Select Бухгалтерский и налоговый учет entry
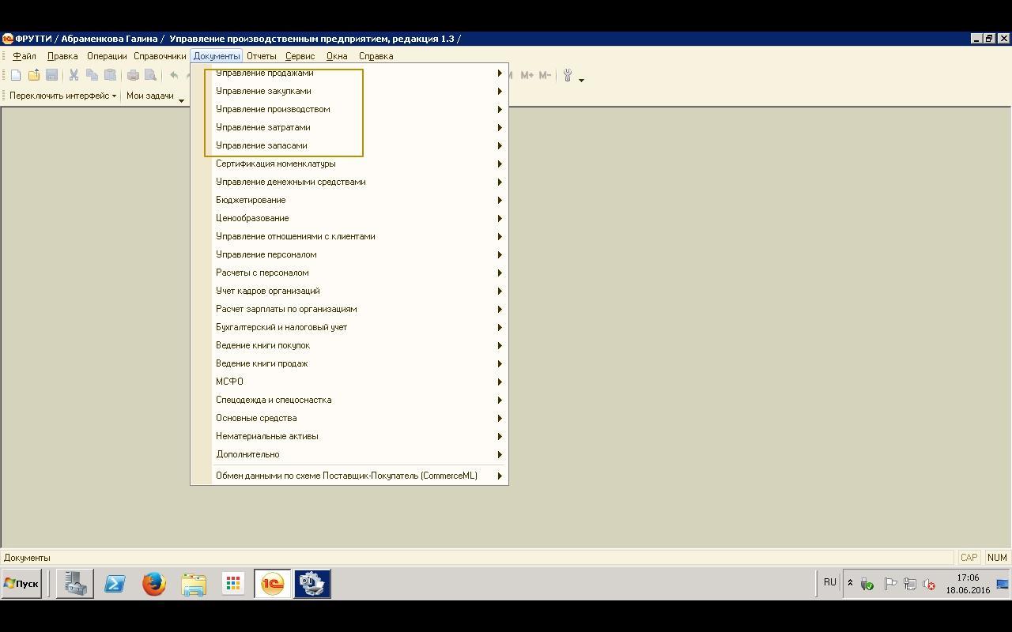The height and width of the screenshot is (632, 1012). click(x=349, y=327)
